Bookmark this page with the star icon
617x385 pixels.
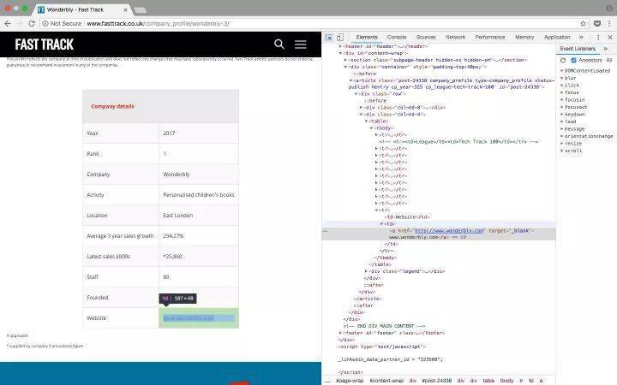(x=584, y=24)
